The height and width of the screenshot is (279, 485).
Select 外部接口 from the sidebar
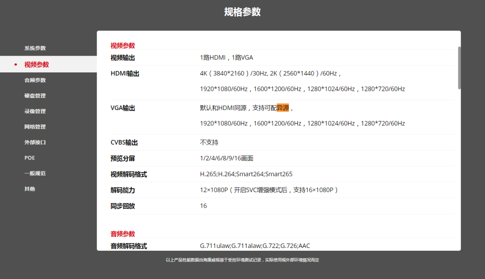pyautogui.click(x=35, y=142)
